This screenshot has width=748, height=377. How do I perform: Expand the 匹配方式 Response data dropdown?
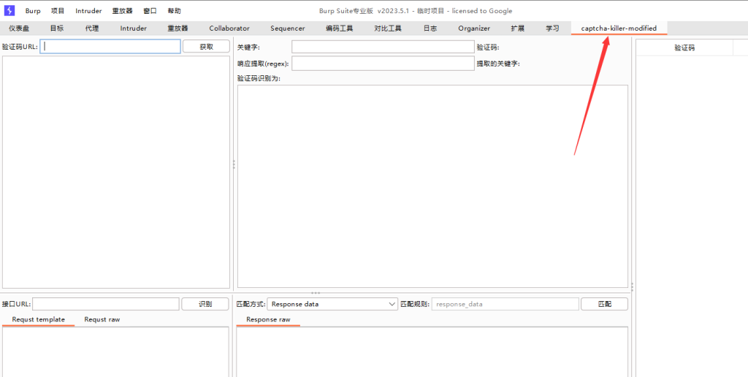pos(332,304)
